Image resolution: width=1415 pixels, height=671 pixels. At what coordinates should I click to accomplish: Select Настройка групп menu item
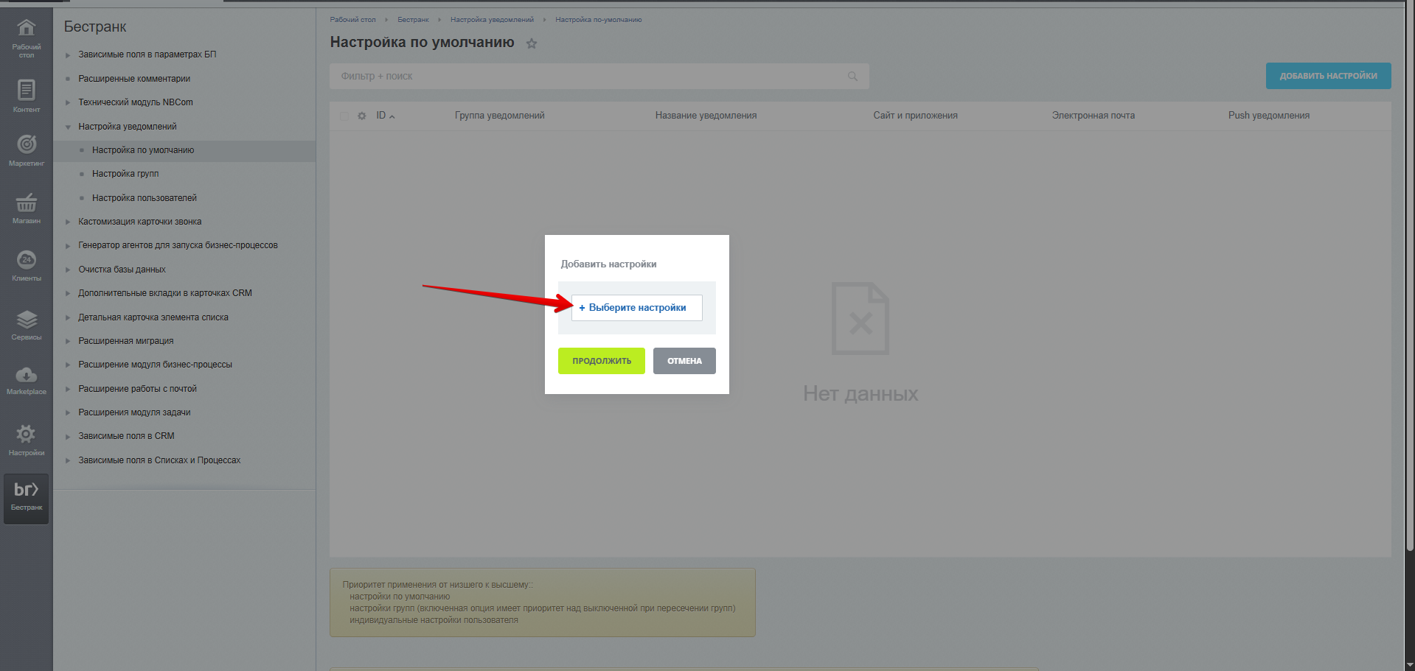(125, 174)
